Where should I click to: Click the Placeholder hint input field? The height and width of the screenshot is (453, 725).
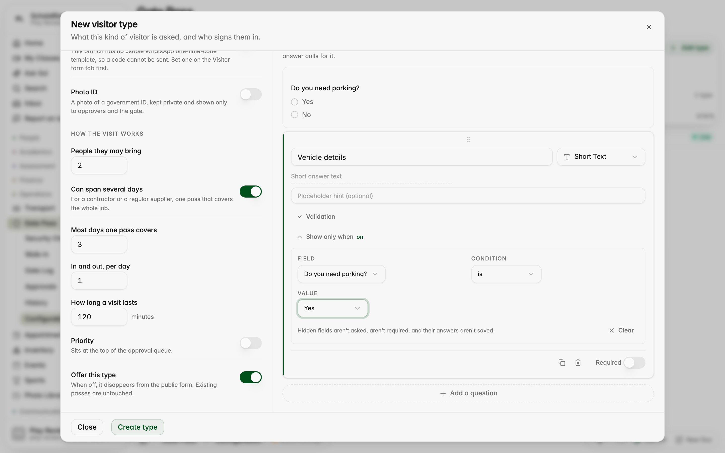tap(468, 196)
